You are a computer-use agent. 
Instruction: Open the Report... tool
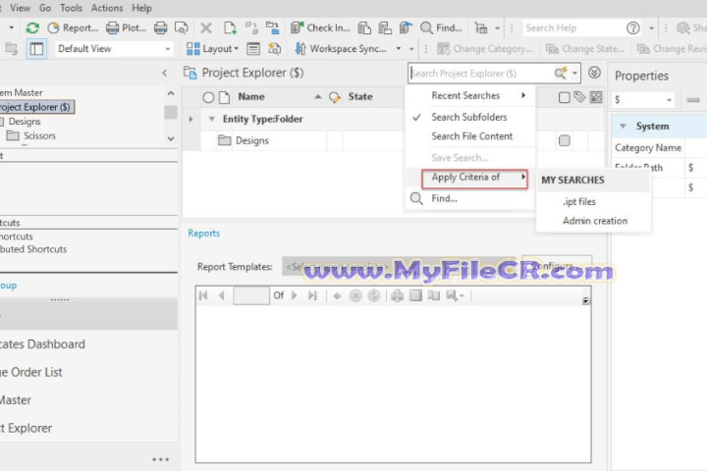click(x=73, y=27)
